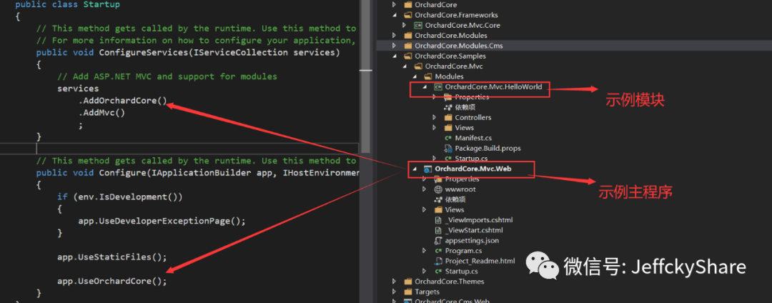Select Properties folder under HelloWorld project
772x303 pixels.
472,97
